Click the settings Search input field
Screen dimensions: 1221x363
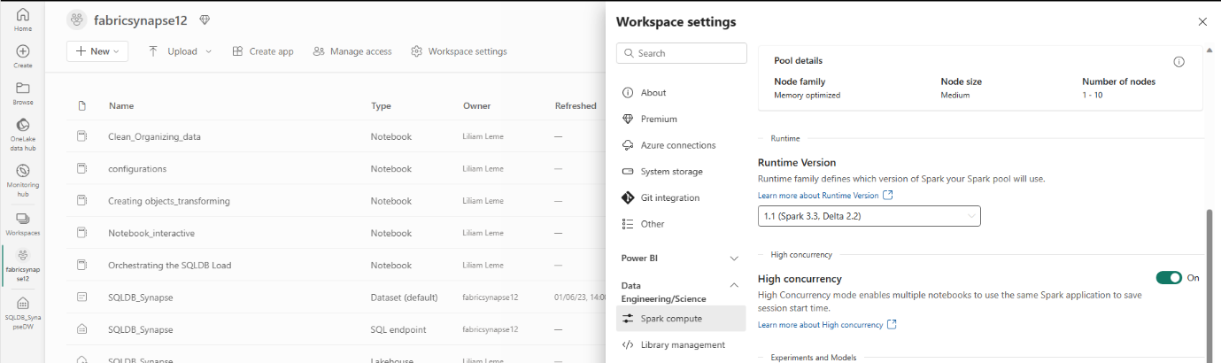[x=682, y=53]
